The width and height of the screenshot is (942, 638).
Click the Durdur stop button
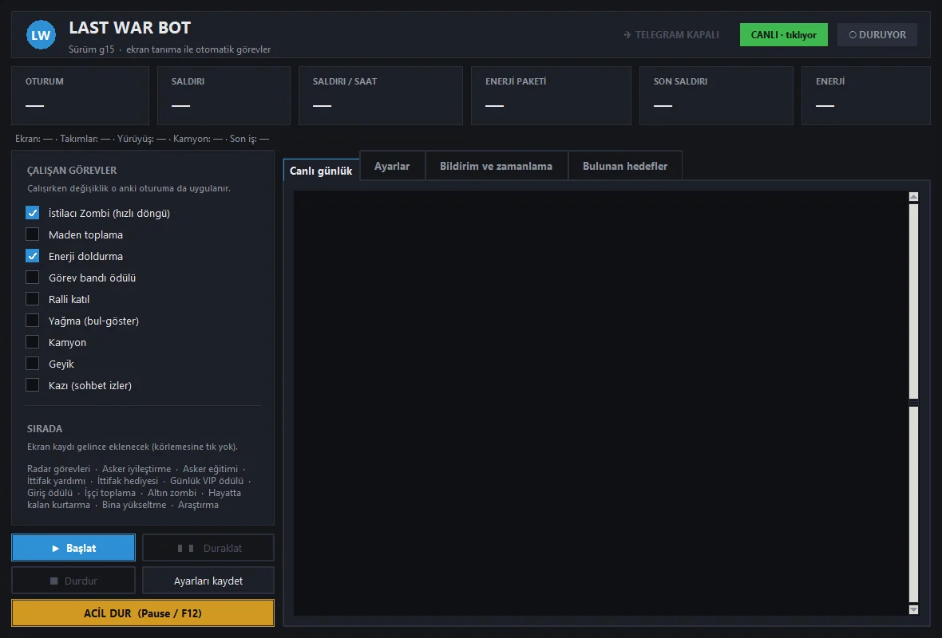pos(73,581)
